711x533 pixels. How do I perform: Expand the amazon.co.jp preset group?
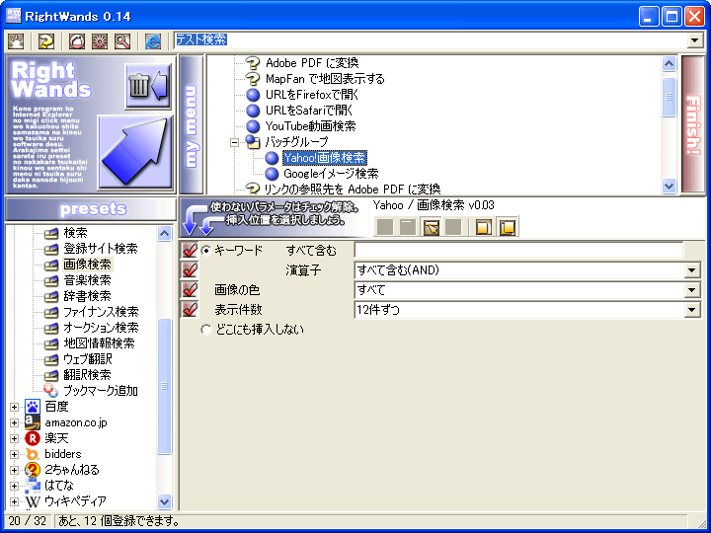pos(14,422)
